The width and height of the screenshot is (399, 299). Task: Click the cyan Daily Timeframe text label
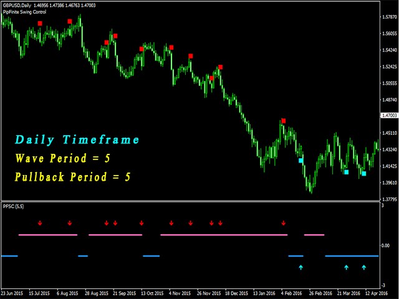click(77, 140)
